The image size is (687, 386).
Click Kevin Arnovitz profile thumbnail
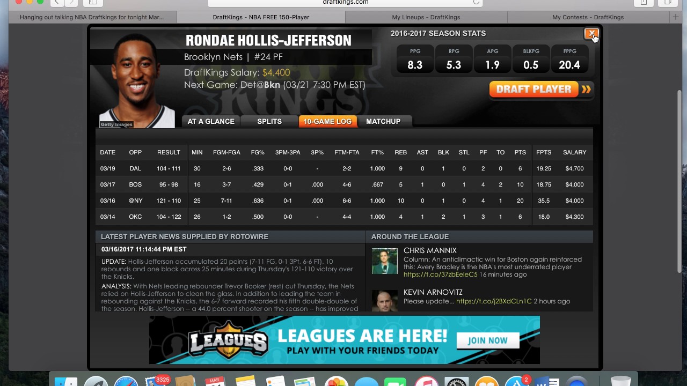coord(385,300)
